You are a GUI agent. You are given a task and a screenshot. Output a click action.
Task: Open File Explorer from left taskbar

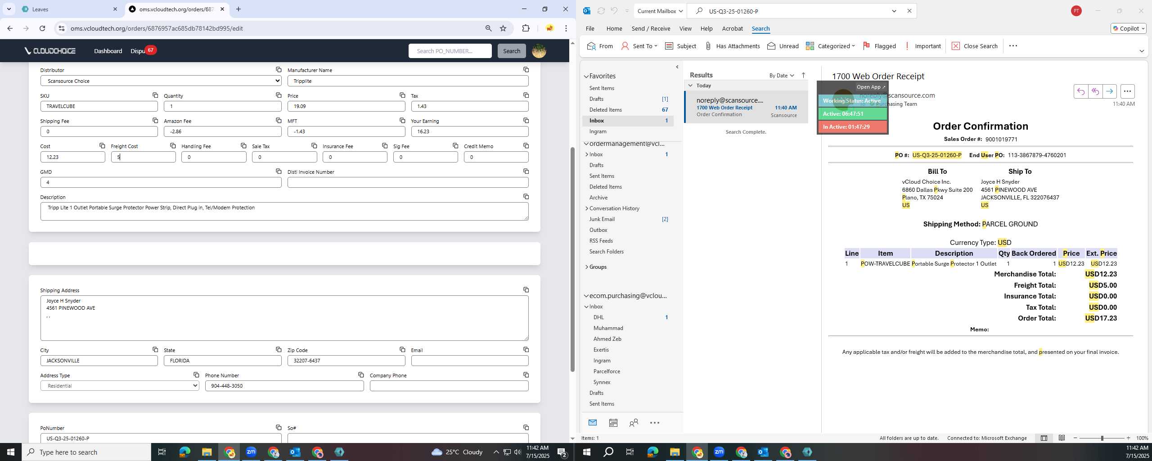tap(207, 452)
